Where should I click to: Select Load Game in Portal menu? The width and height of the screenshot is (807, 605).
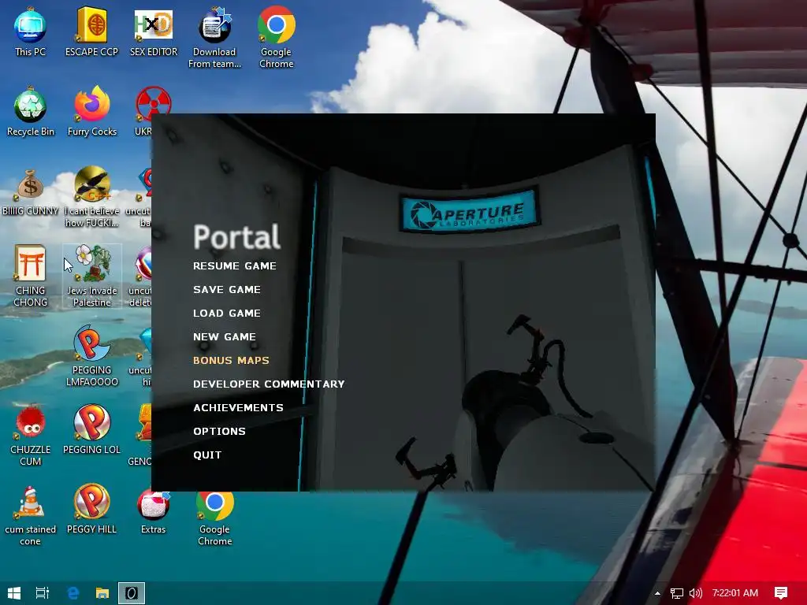pos(227,314)
